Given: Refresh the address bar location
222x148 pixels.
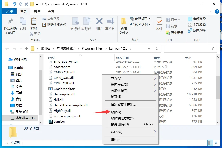Looking at the screenshot, I should pos(157,48).
